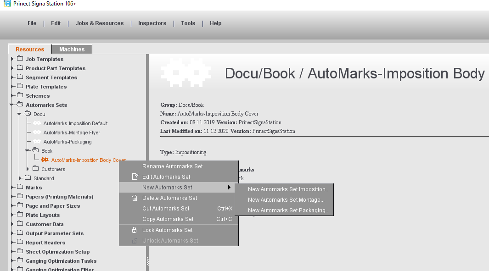The width and height of the screenshot is (489, 271).
Task: Click the AutoMarks-Montage Flyer gear icon
Action: pos(37,133)
